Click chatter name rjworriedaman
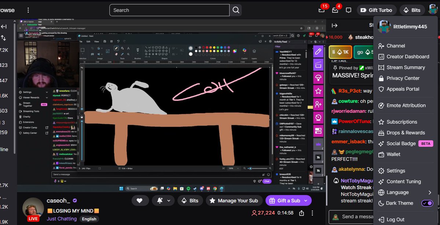The height and width of the screenshot is (225, 440). click(x=349, y=111)
